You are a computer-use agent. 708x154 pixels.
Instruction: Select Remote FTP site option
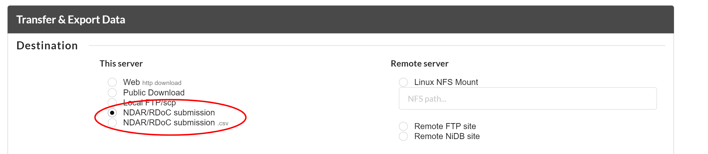[403, 126]
